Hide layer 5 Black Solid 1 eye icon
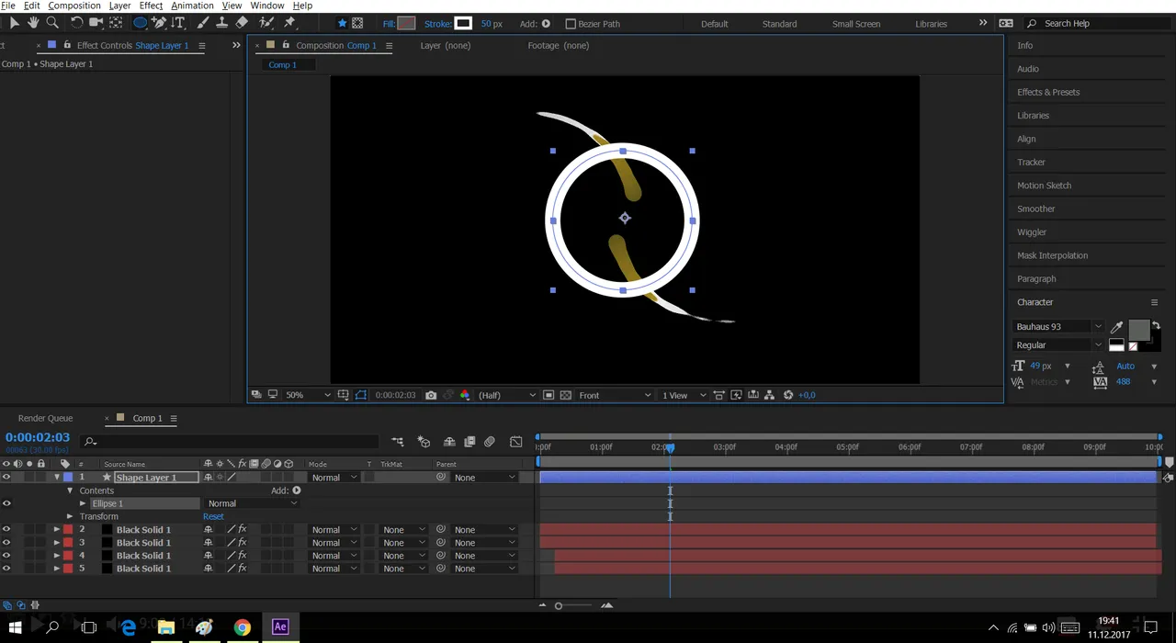Screen dimensions: 1176x643 [x=6, y=569]
